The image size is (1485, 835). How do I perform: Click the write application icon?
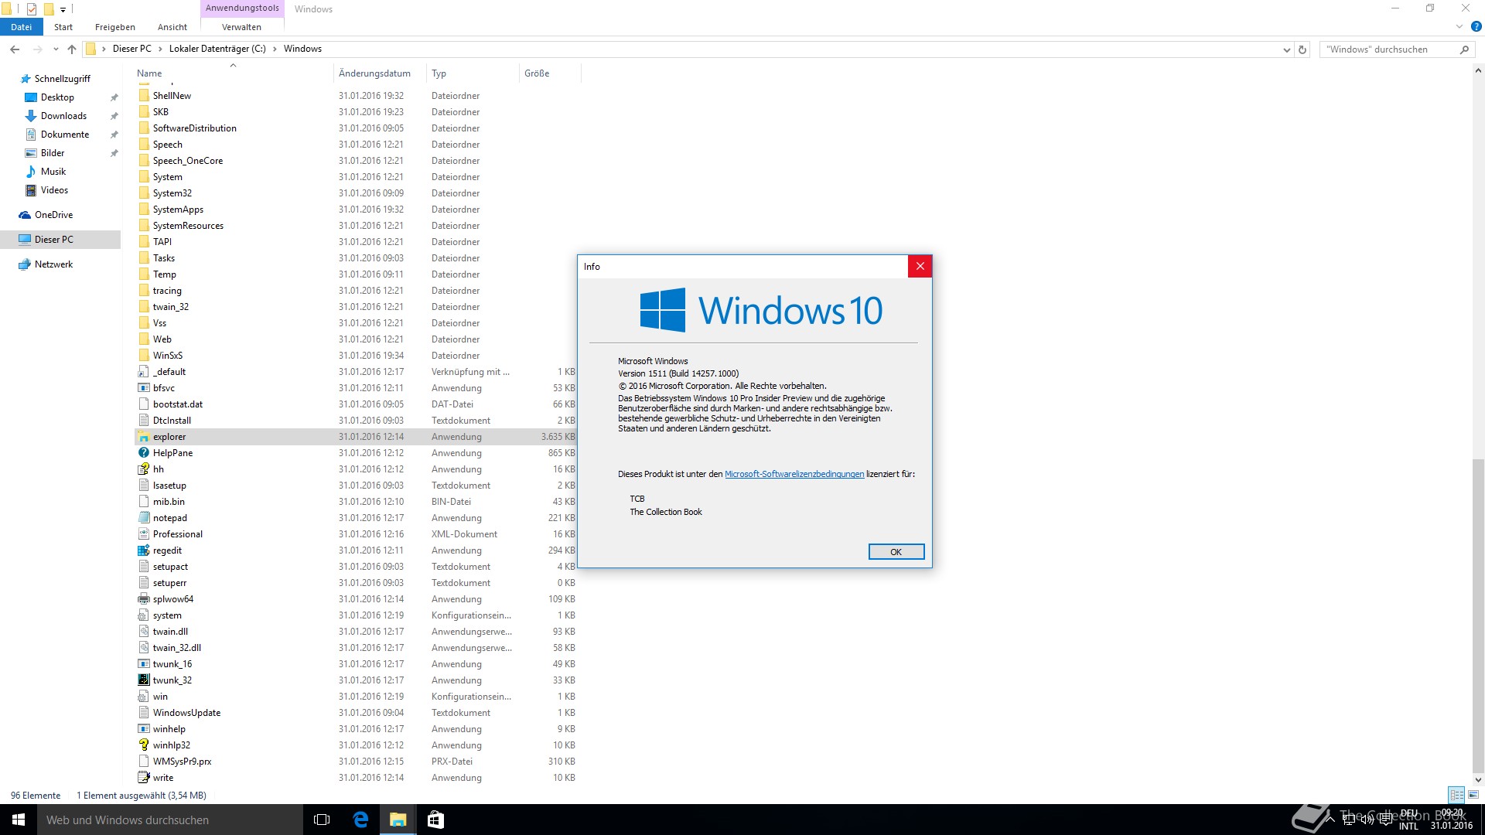143,778
